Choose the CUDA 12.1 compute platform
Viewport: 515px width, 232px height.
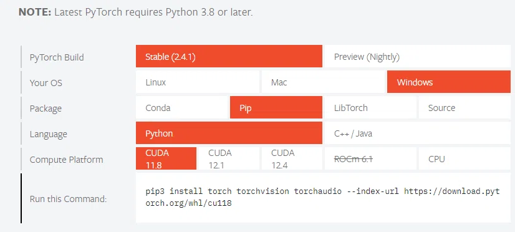(229, 158)
